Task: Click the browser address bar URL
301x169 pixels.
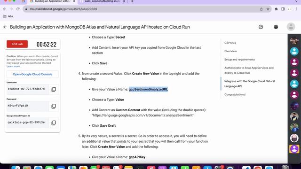Action: [63, 9]
